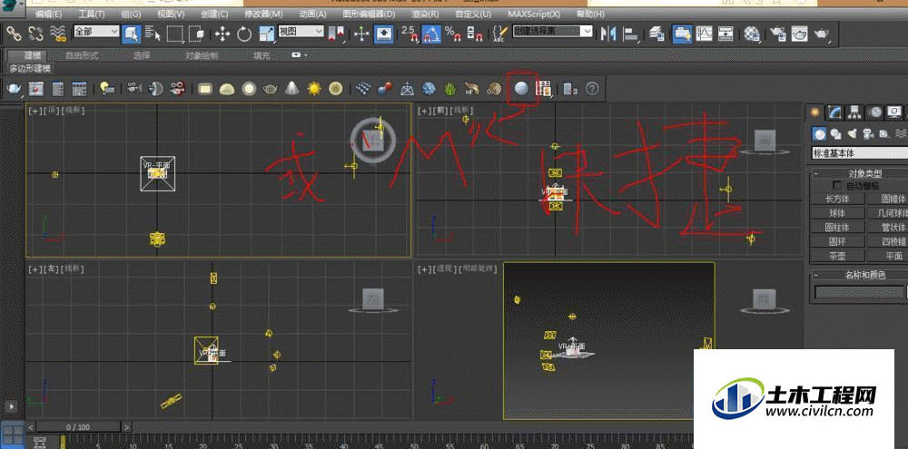Edit Named Selection Sets
Screen dimensions: 908x449
(499, 34)
